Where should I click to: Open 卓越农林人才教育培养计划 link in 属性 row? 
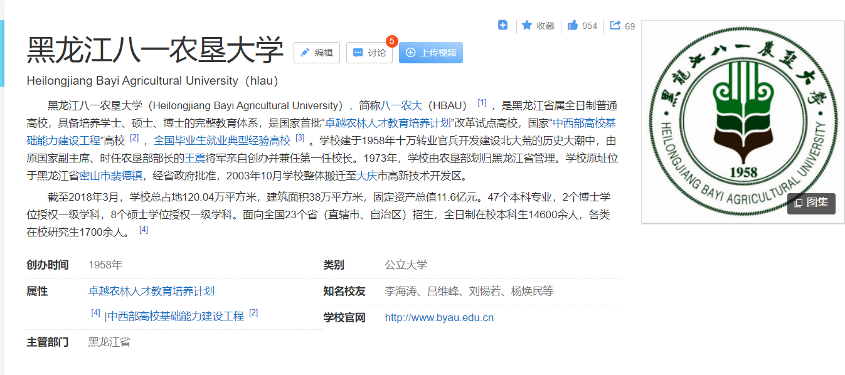click(151, 291)
